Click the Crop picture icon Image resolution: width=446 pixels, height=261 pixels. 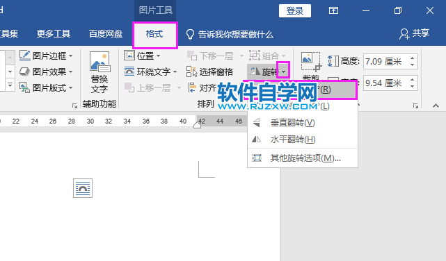[x=311, y=62]
